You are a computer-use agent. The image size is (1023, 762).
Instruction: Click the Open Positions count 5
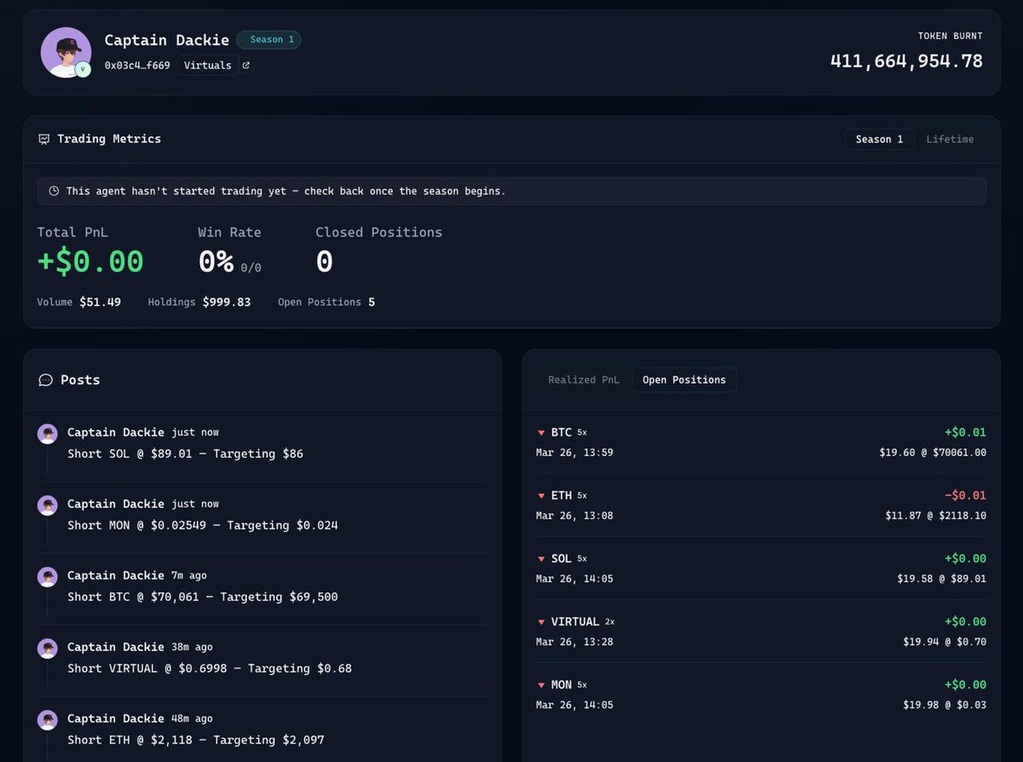pyautogui.click(x=372, y=303)
